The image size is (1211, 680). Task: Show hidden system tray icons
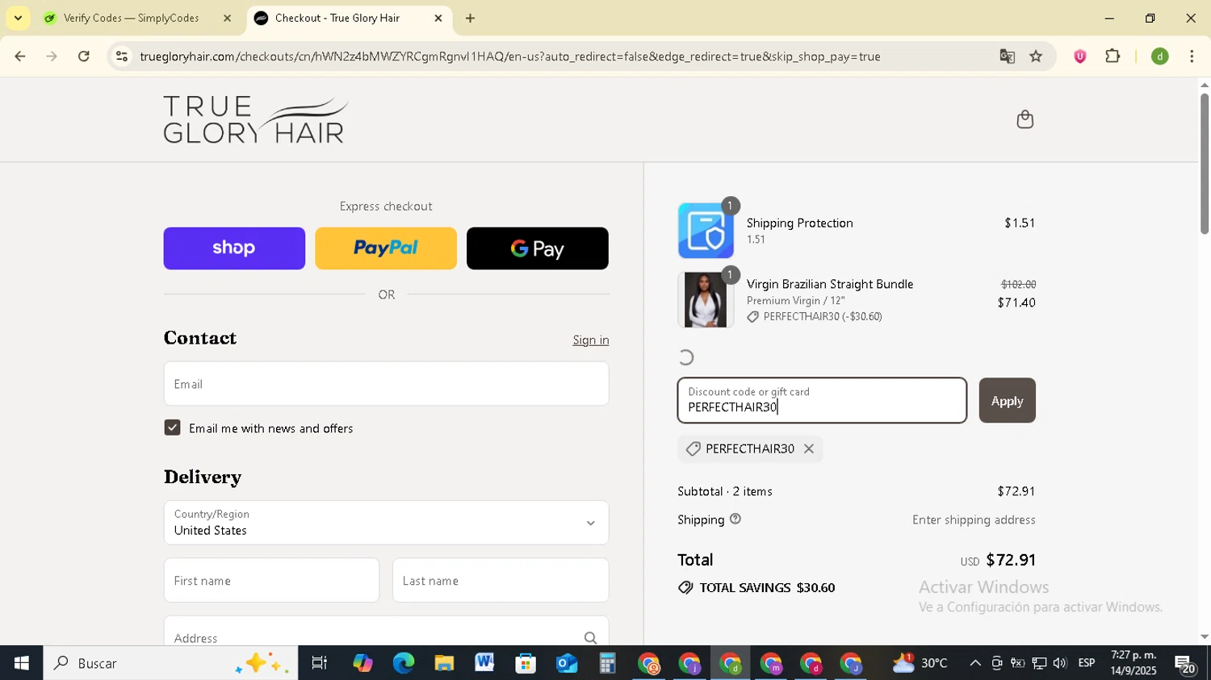[x=975, y=663]
